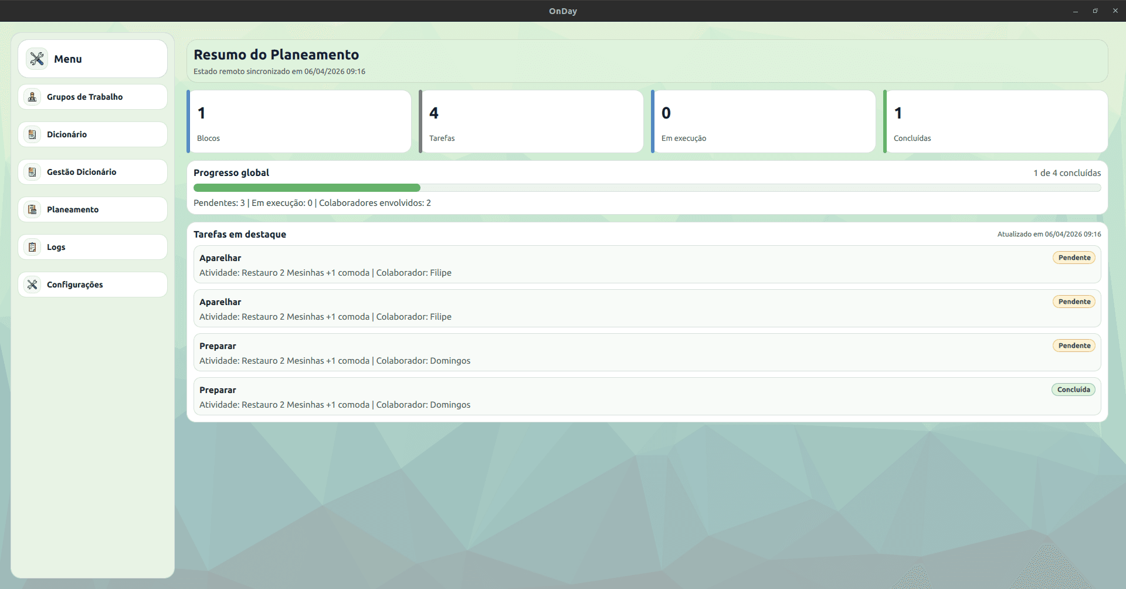Image resolution: width=1126 pixels, height=589 pixels.
Task: Click the wrench icon beside Menu
Action: click(37, 59)
